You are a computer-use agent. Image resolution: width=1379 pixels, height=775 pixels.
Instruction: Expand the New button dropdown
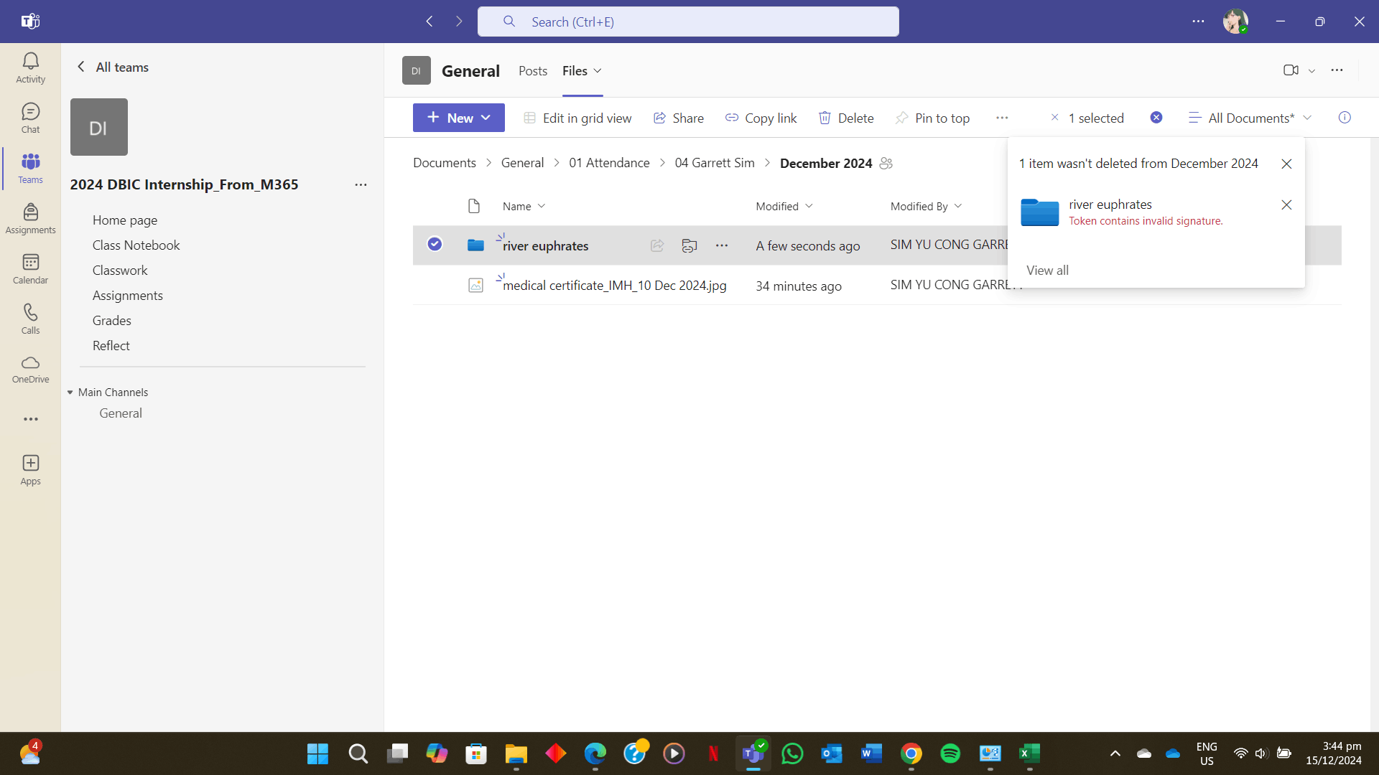click(486, 118)
